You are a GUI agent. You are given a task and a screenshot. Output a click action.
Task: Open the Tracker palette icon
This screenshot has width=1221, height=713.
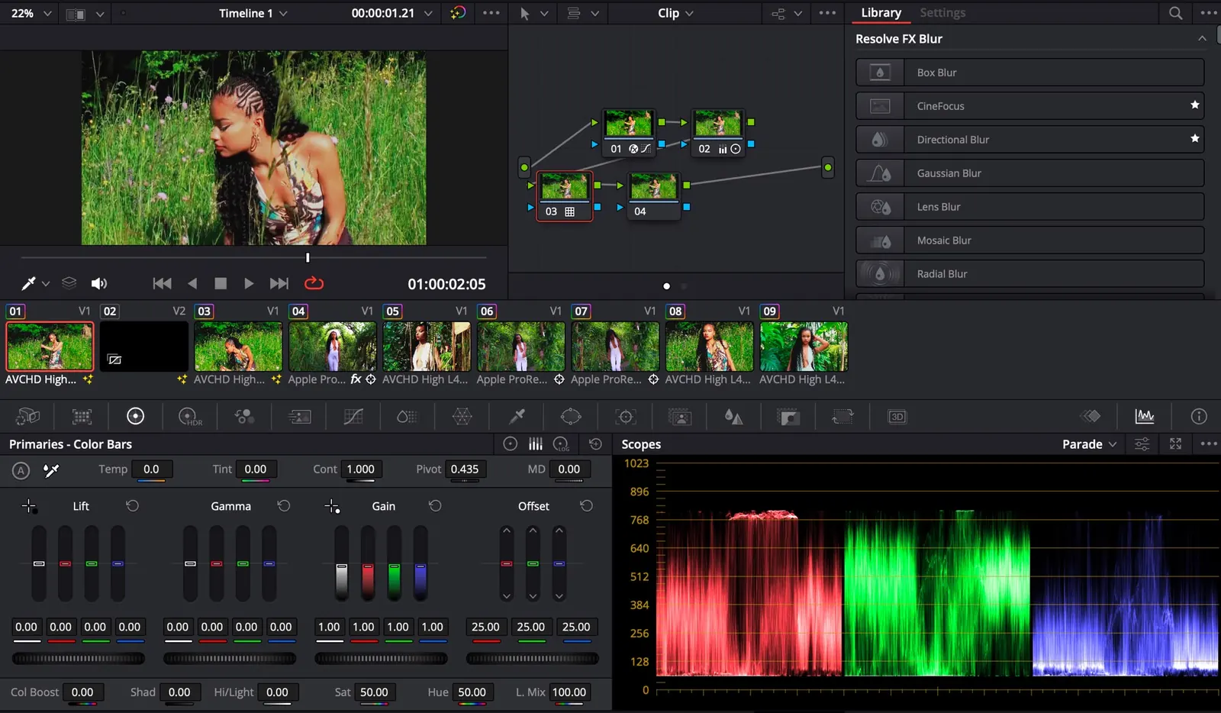pyautogui.click(x=626, y=417)
